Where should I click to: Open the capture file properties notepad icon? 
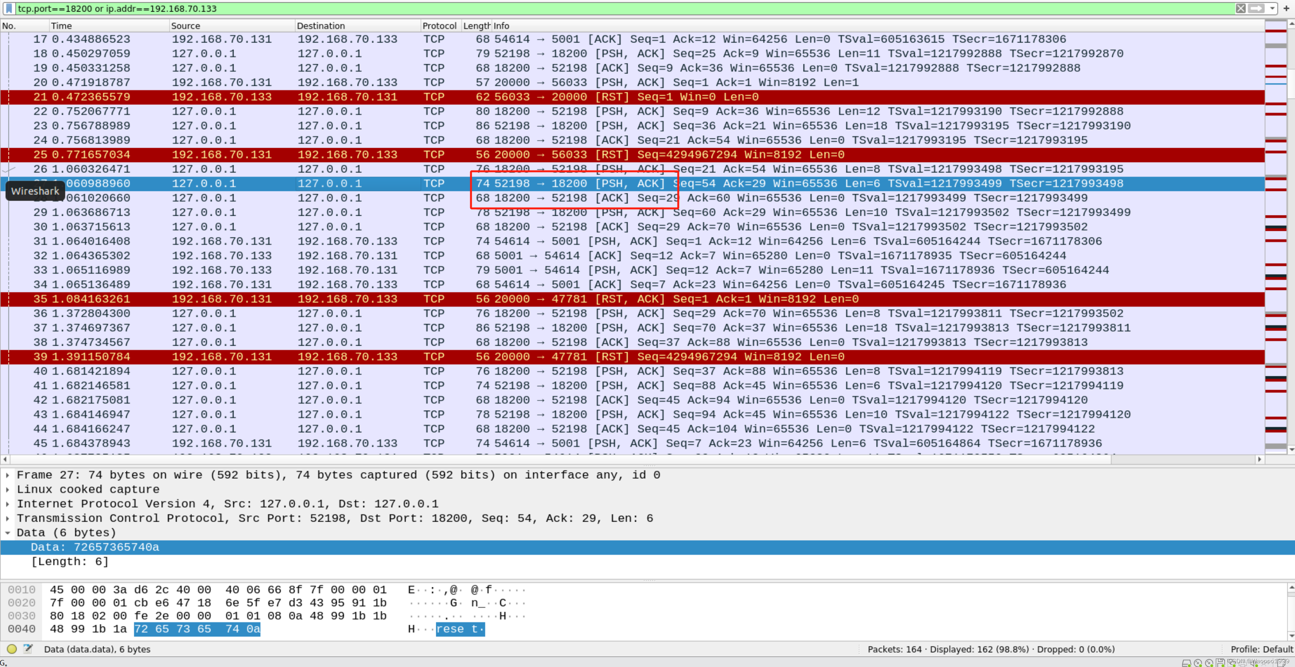pos(28,649)
